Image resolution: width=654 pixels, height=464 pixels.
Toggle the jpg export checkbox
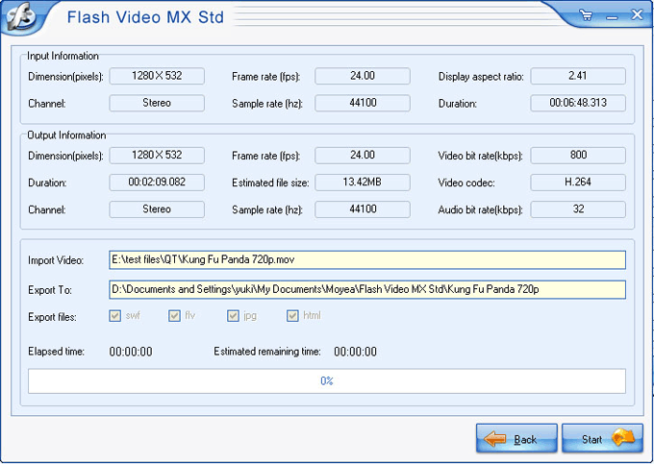233,316
